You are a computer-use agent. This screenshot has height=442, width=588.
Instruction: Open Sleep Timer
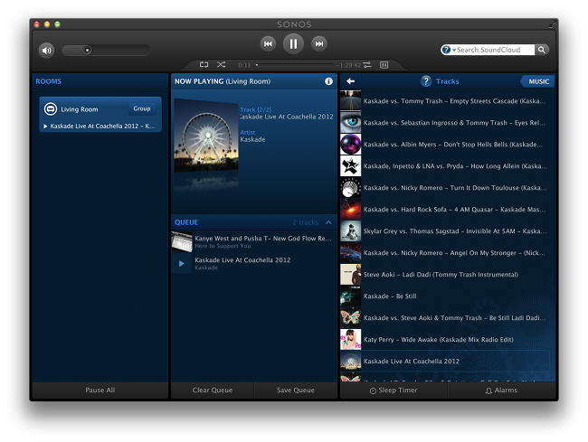(x=394, y=390)
